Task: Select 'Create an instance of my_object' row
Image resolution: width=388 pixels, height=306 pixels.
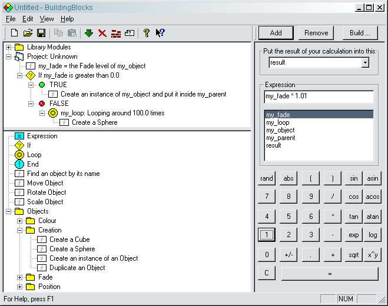Action: (143, 94)
